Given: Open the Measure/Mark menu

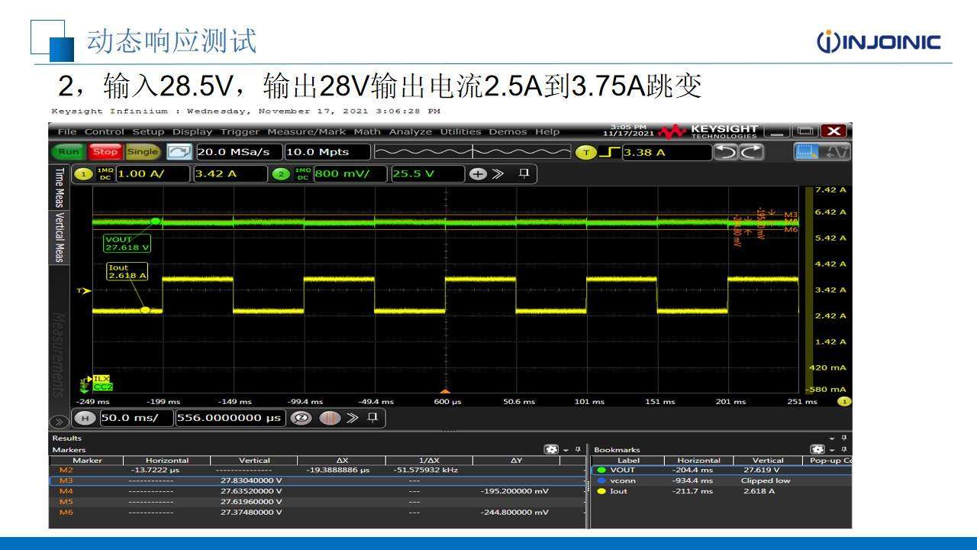Looking at the screenshot, I should coord(305,131).
